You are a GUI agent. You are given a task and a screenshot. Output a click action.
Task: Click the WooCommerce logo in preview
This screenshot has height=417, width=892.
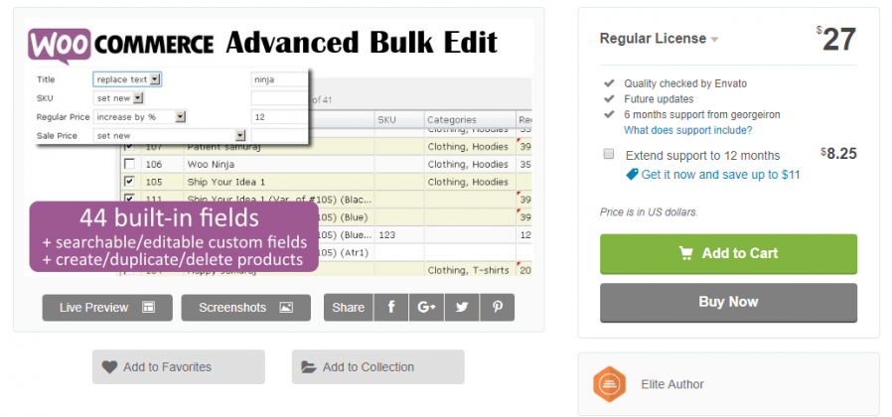coord(120,45)
